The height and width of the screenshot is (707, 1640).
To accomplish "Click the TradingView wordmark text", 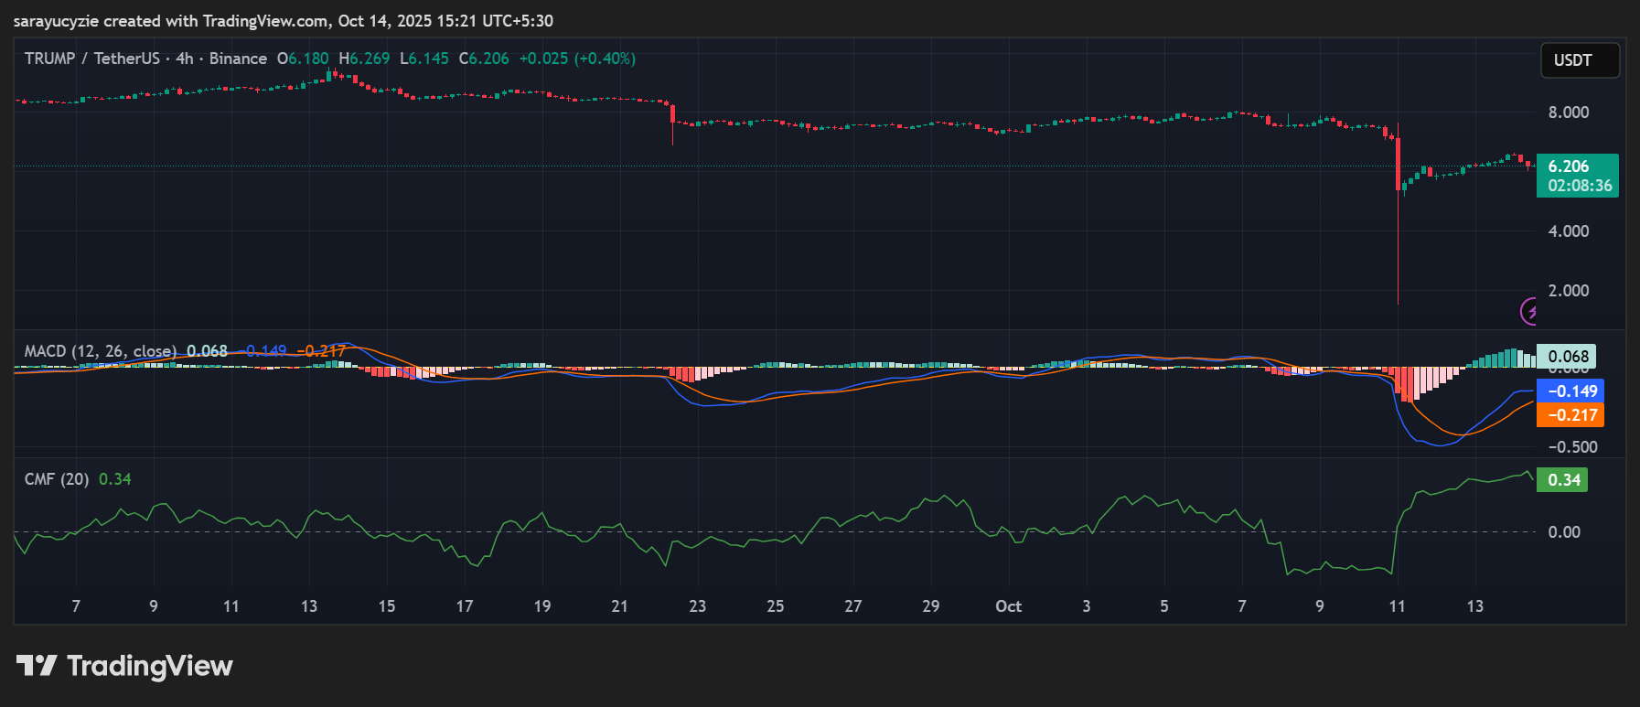I will pos(150,666).
